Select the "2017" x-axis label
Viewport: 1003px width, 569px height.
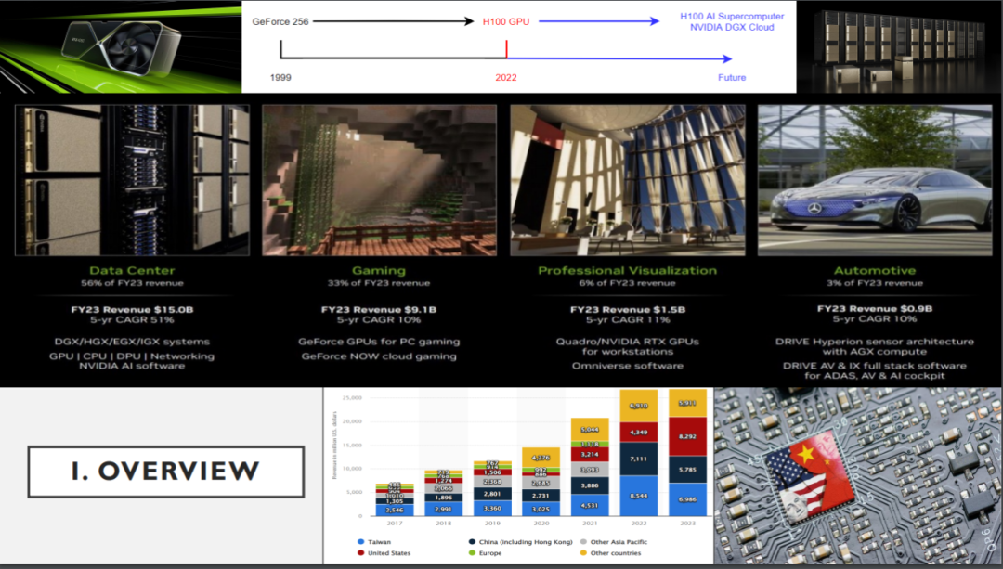coord(395,523)
